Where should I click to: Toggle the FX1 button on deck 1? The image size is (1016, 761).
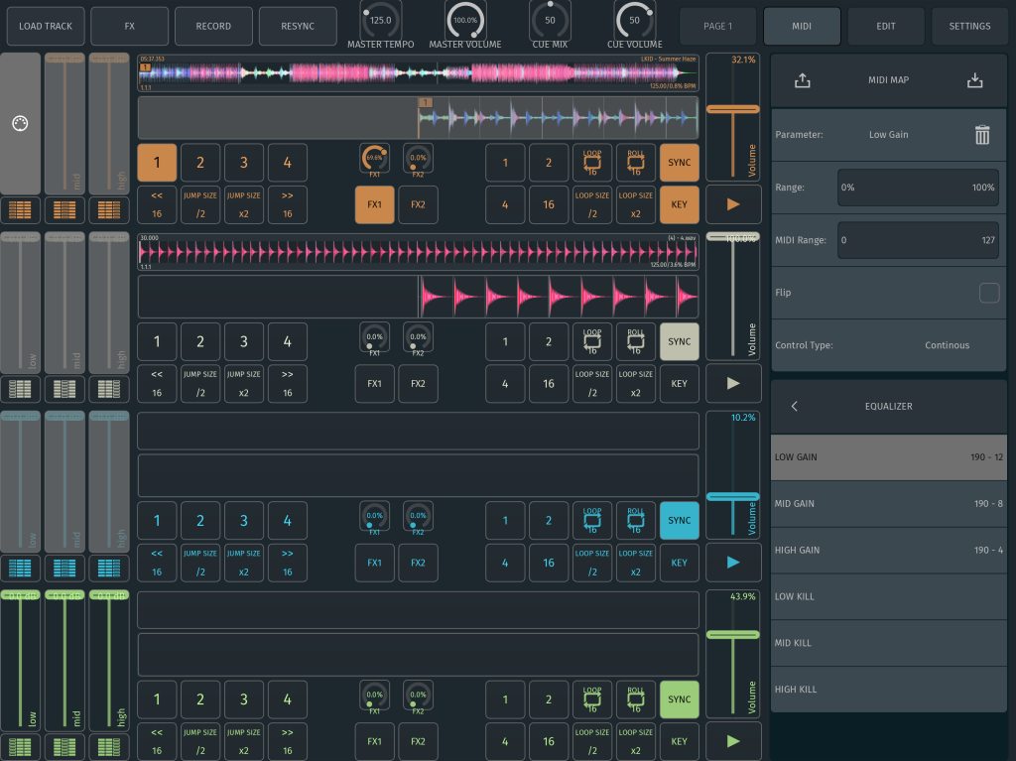[374, 204]
